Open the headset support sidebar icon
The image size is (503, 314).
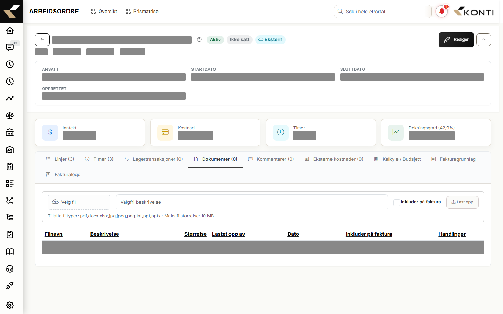[10, 269]
